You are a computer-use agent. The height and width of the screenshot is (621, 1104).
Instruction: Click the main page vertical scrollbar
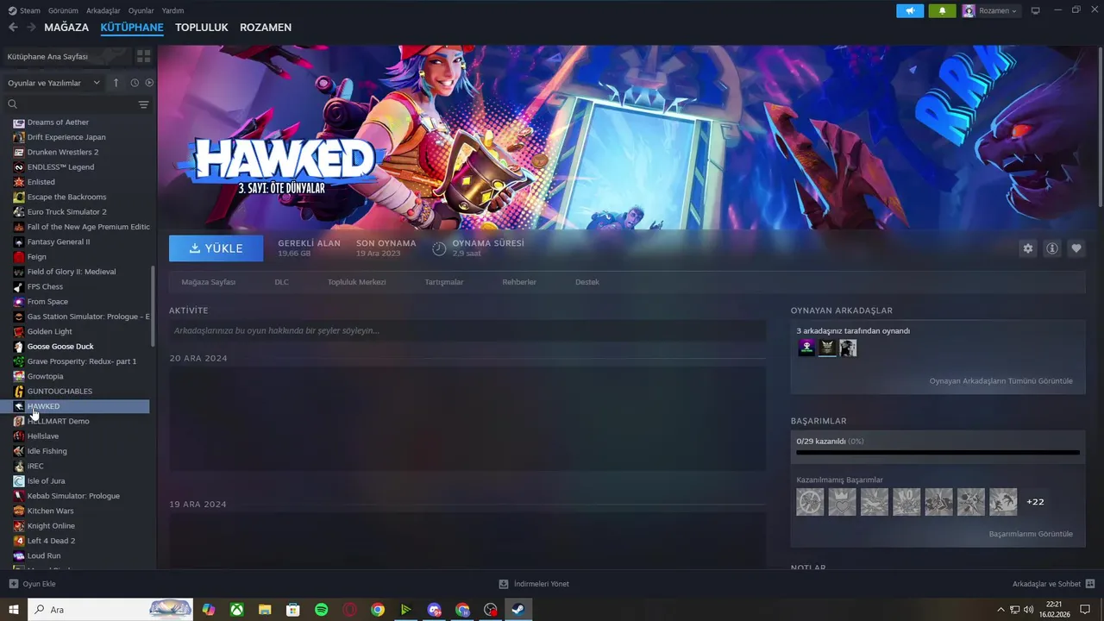[x=1101, y=127]
